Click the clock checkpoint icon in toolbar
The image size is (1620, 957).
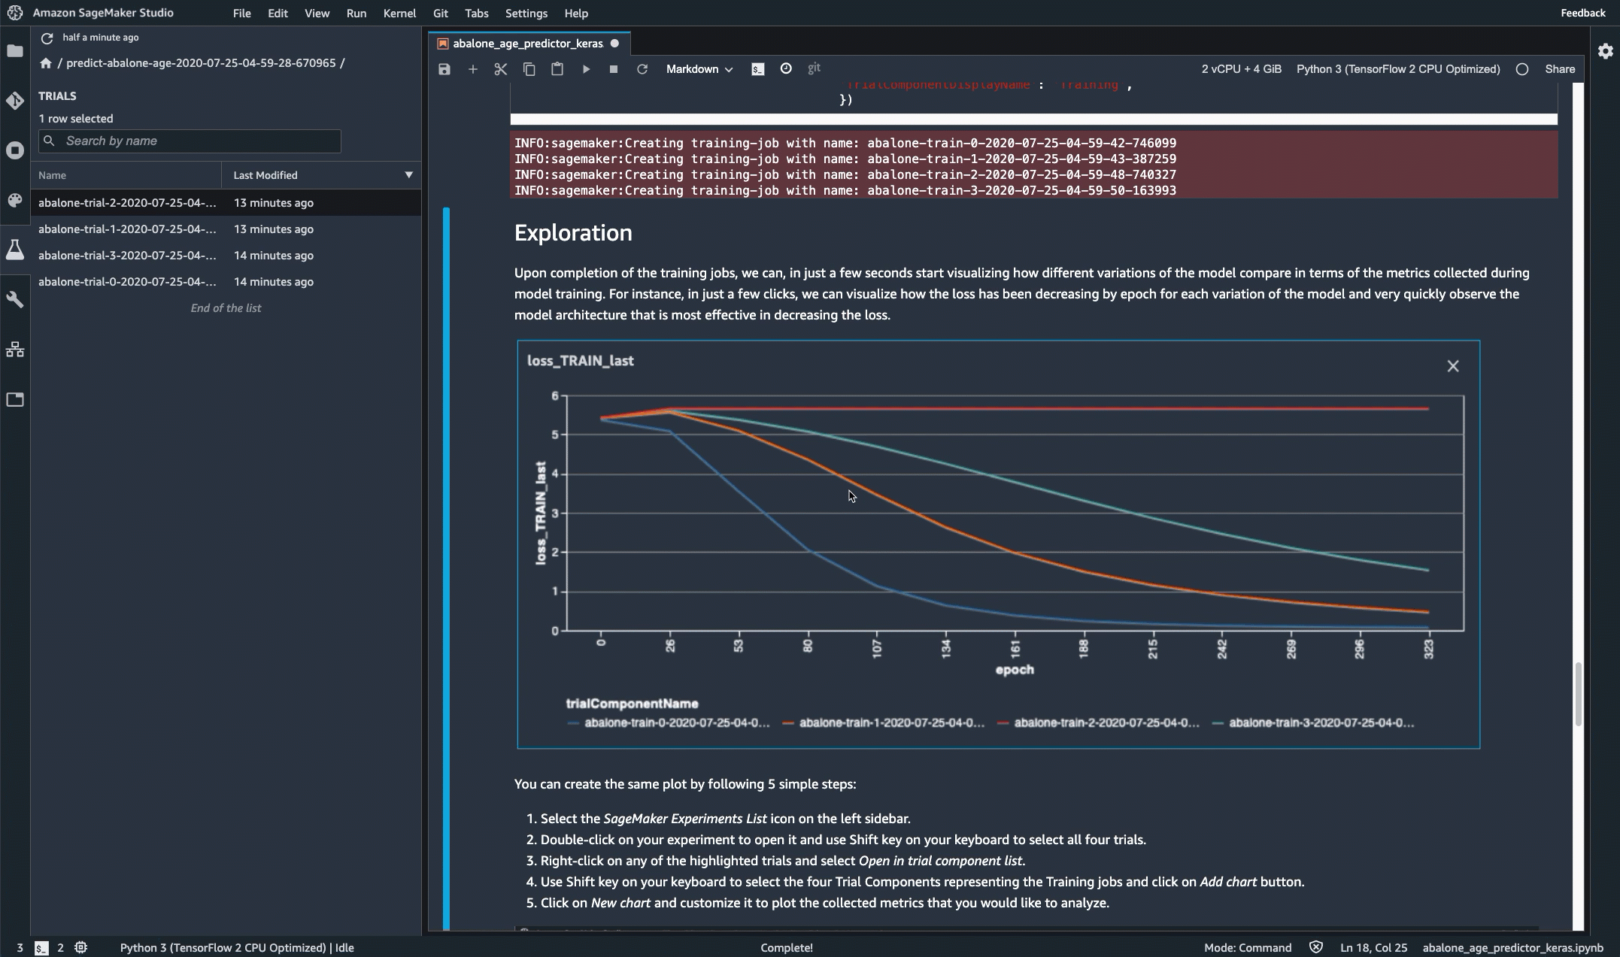point(786,68)
